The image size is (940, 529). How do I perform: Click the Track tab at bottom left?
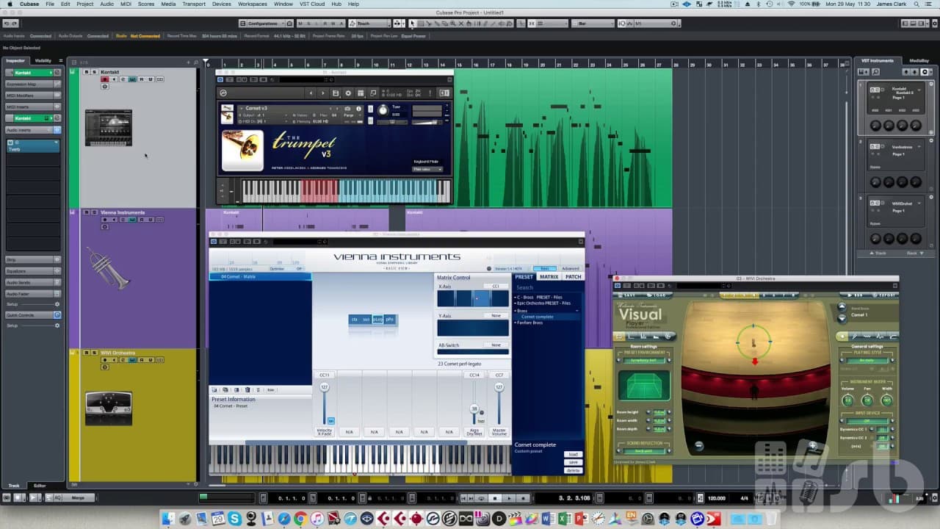pyautogui.click(x=14, y=486)
